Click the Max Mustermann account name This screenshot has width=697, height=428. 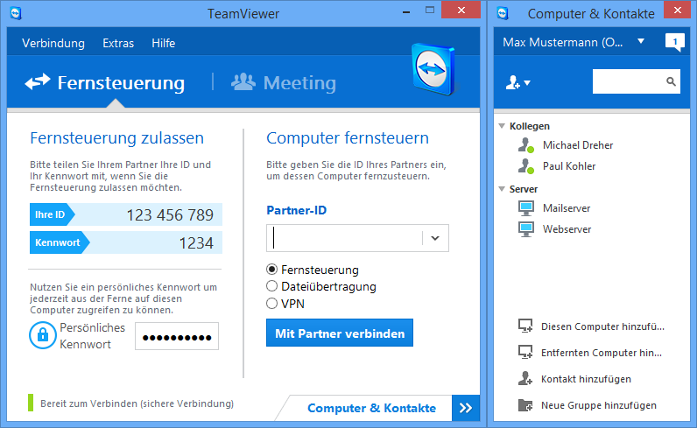coord(563,42)
